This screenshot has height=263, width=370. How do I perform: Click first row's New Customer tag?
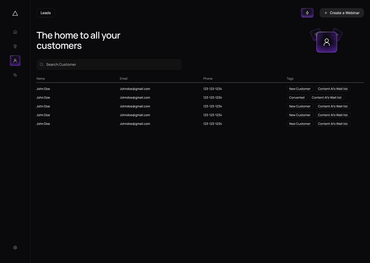point(300,89)
